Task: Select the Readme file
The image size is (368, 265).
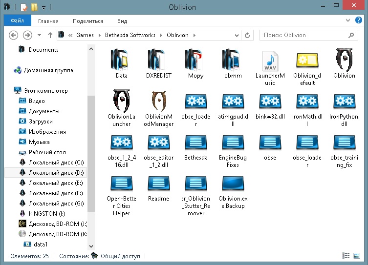Action: click(x=158, y=188)
